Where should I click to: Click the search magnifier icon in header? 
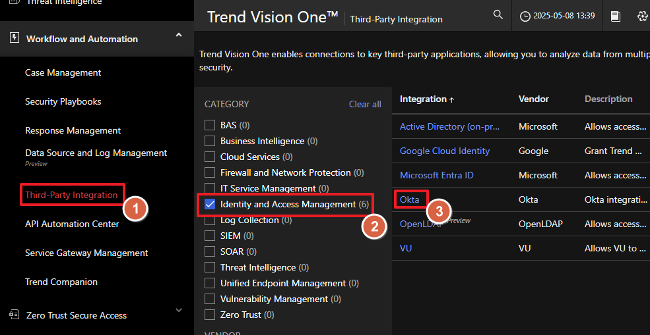498,15
